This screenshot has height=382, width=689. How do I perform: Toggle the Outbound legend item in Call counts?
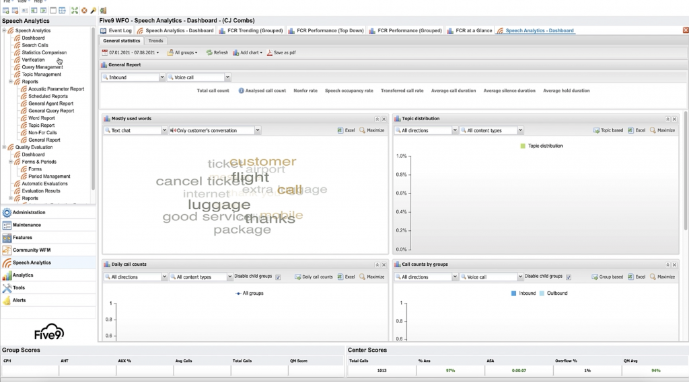pos(553,293)
